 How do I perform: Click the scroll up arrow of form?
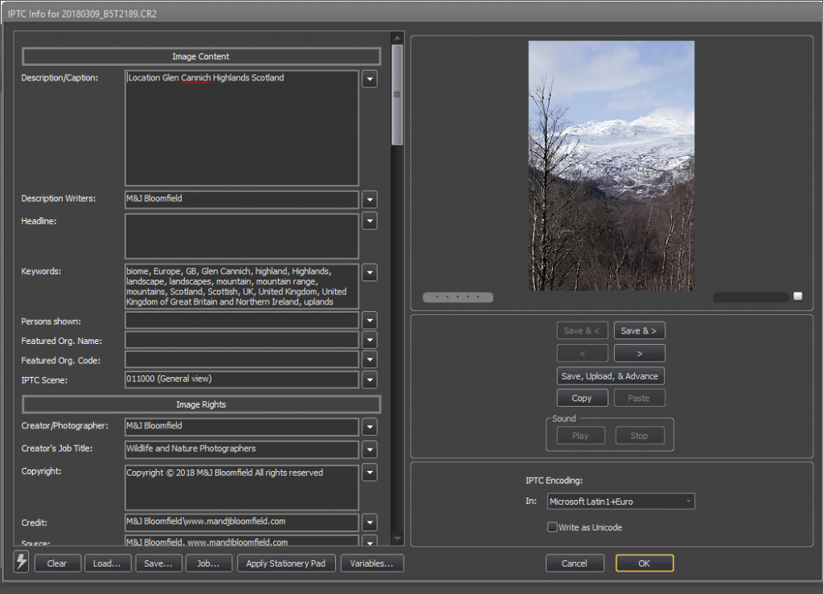(x=397, y=38)
